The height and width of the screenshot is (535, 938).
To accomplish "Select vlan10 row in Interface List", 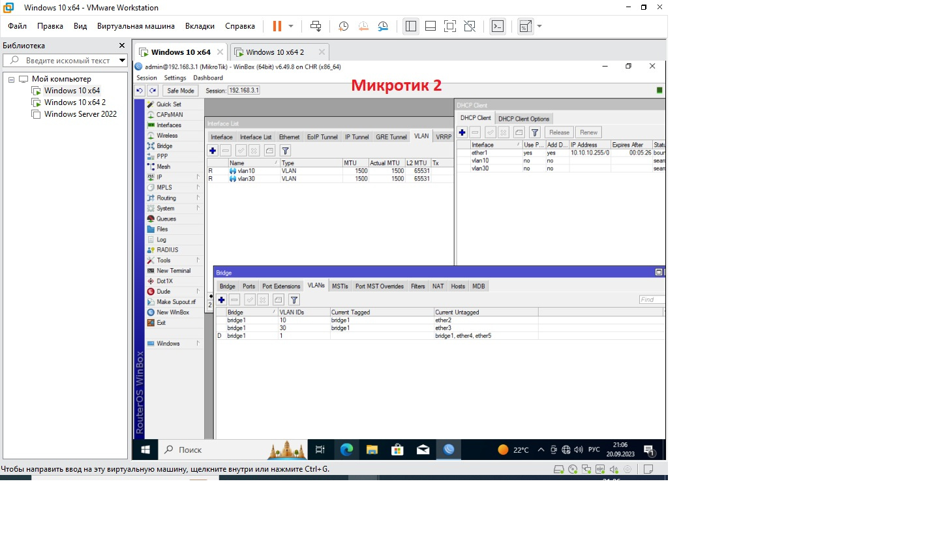I will (x=329, y=171).
